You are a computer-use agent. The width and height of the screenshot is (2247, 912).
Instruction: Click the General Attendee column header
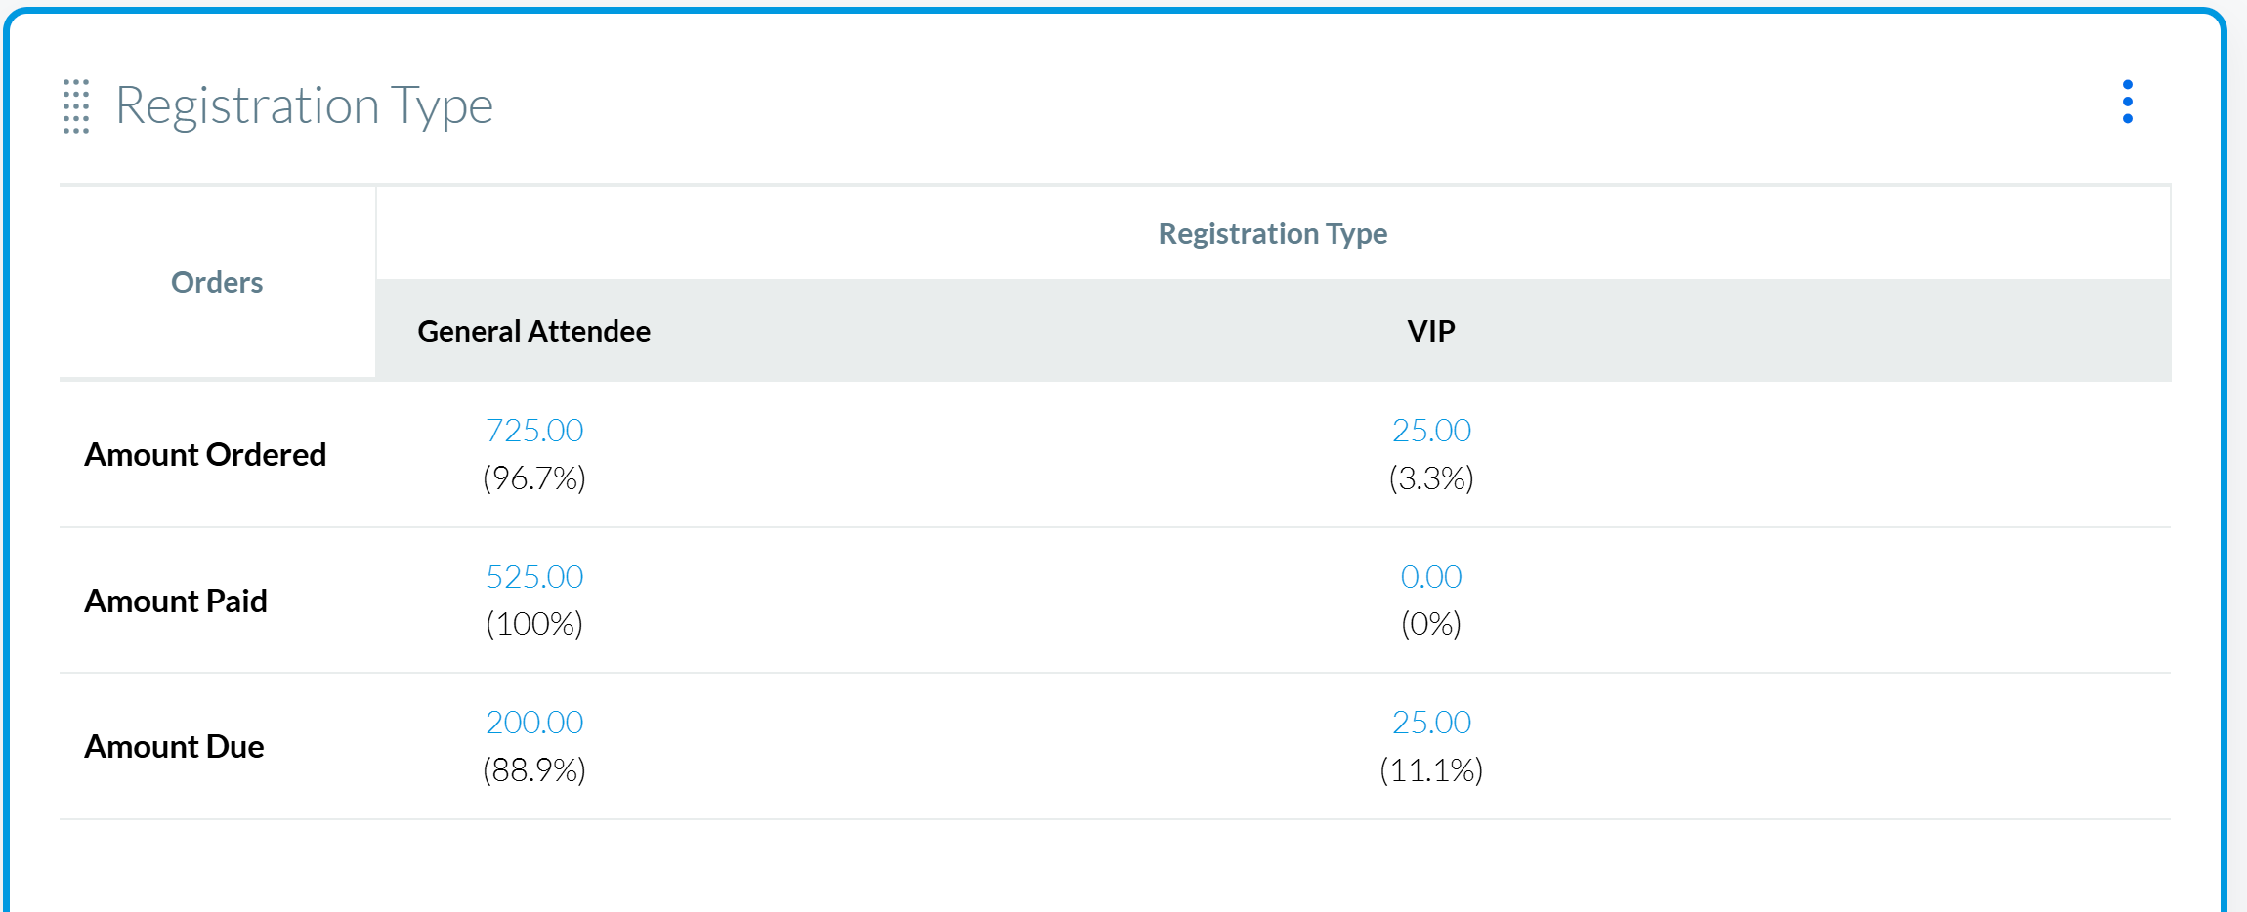533,332
